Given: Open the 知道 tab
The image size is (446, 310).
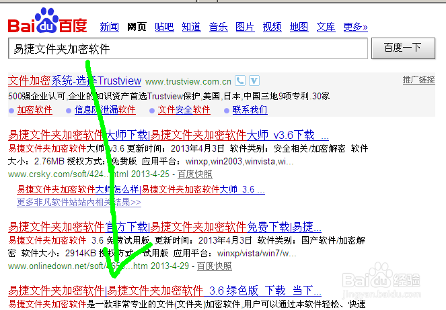Looking at the screenshot, I should click(x=191, y=27).
